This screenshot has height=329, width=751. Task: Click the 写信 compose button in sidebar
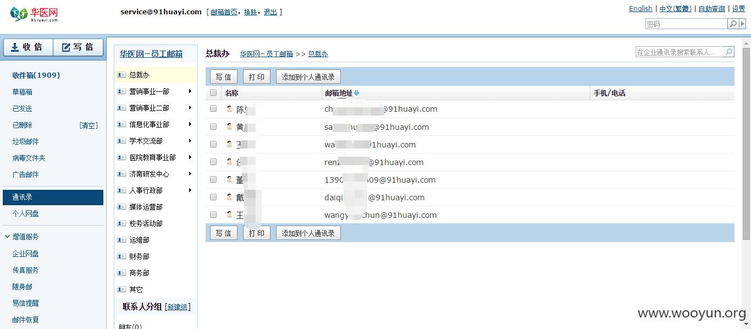click(x=78, y=47)
